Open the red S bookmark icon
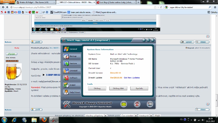Screen dimensions: 218x123 tap(2, 12)
